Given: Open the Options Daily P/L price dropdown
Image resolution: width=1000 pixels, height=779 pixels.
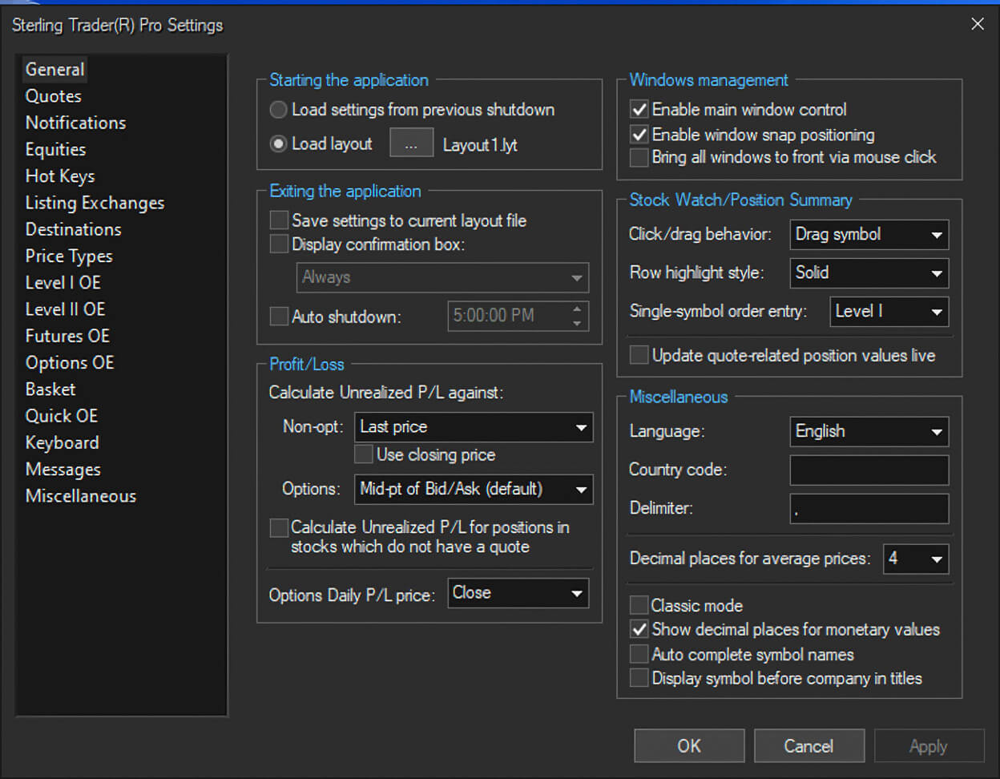Looking at the screenshot, I should click(518, 593).
